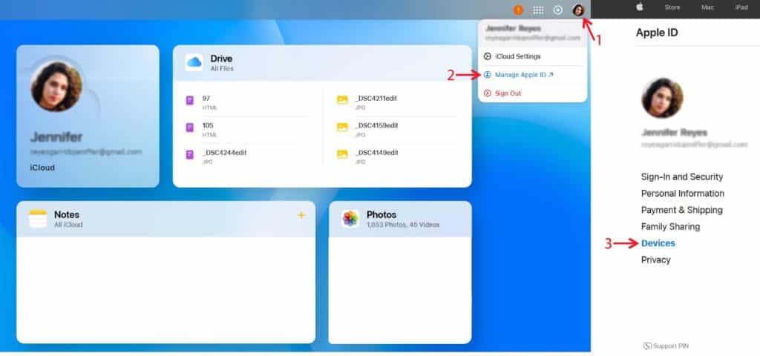Open iPad in Apple navigation bar
The width and height of the screenshot is (760, 356).
pyautogui.click(x=741, y=7)
